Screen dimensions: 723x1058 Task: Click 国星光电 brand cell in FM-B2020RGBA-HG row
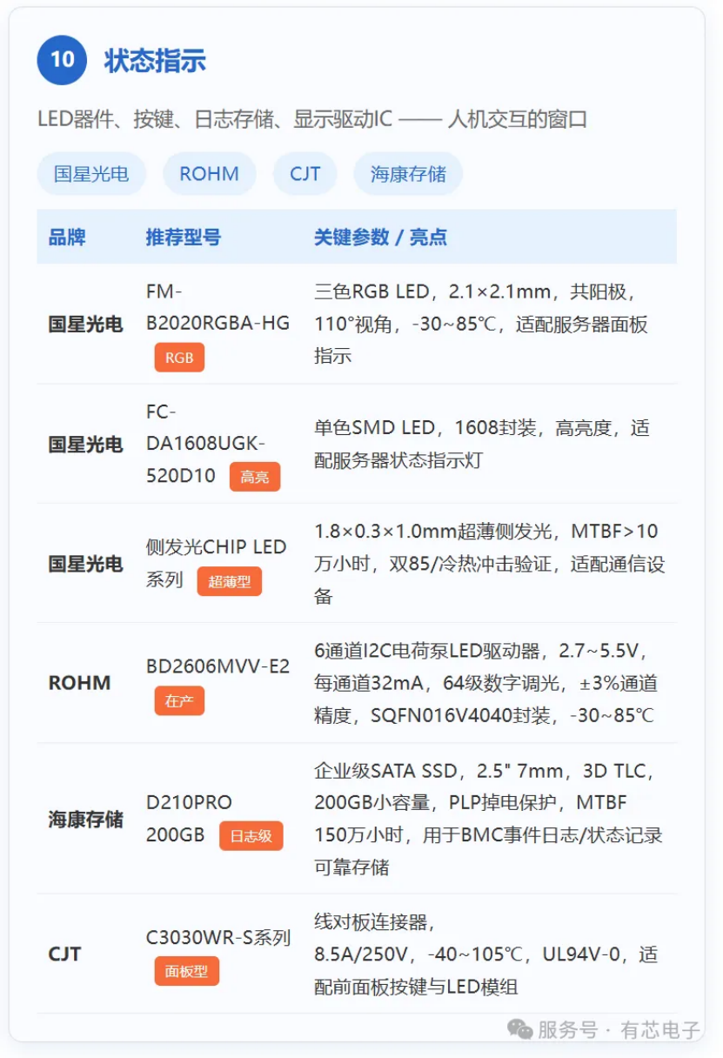85,325
